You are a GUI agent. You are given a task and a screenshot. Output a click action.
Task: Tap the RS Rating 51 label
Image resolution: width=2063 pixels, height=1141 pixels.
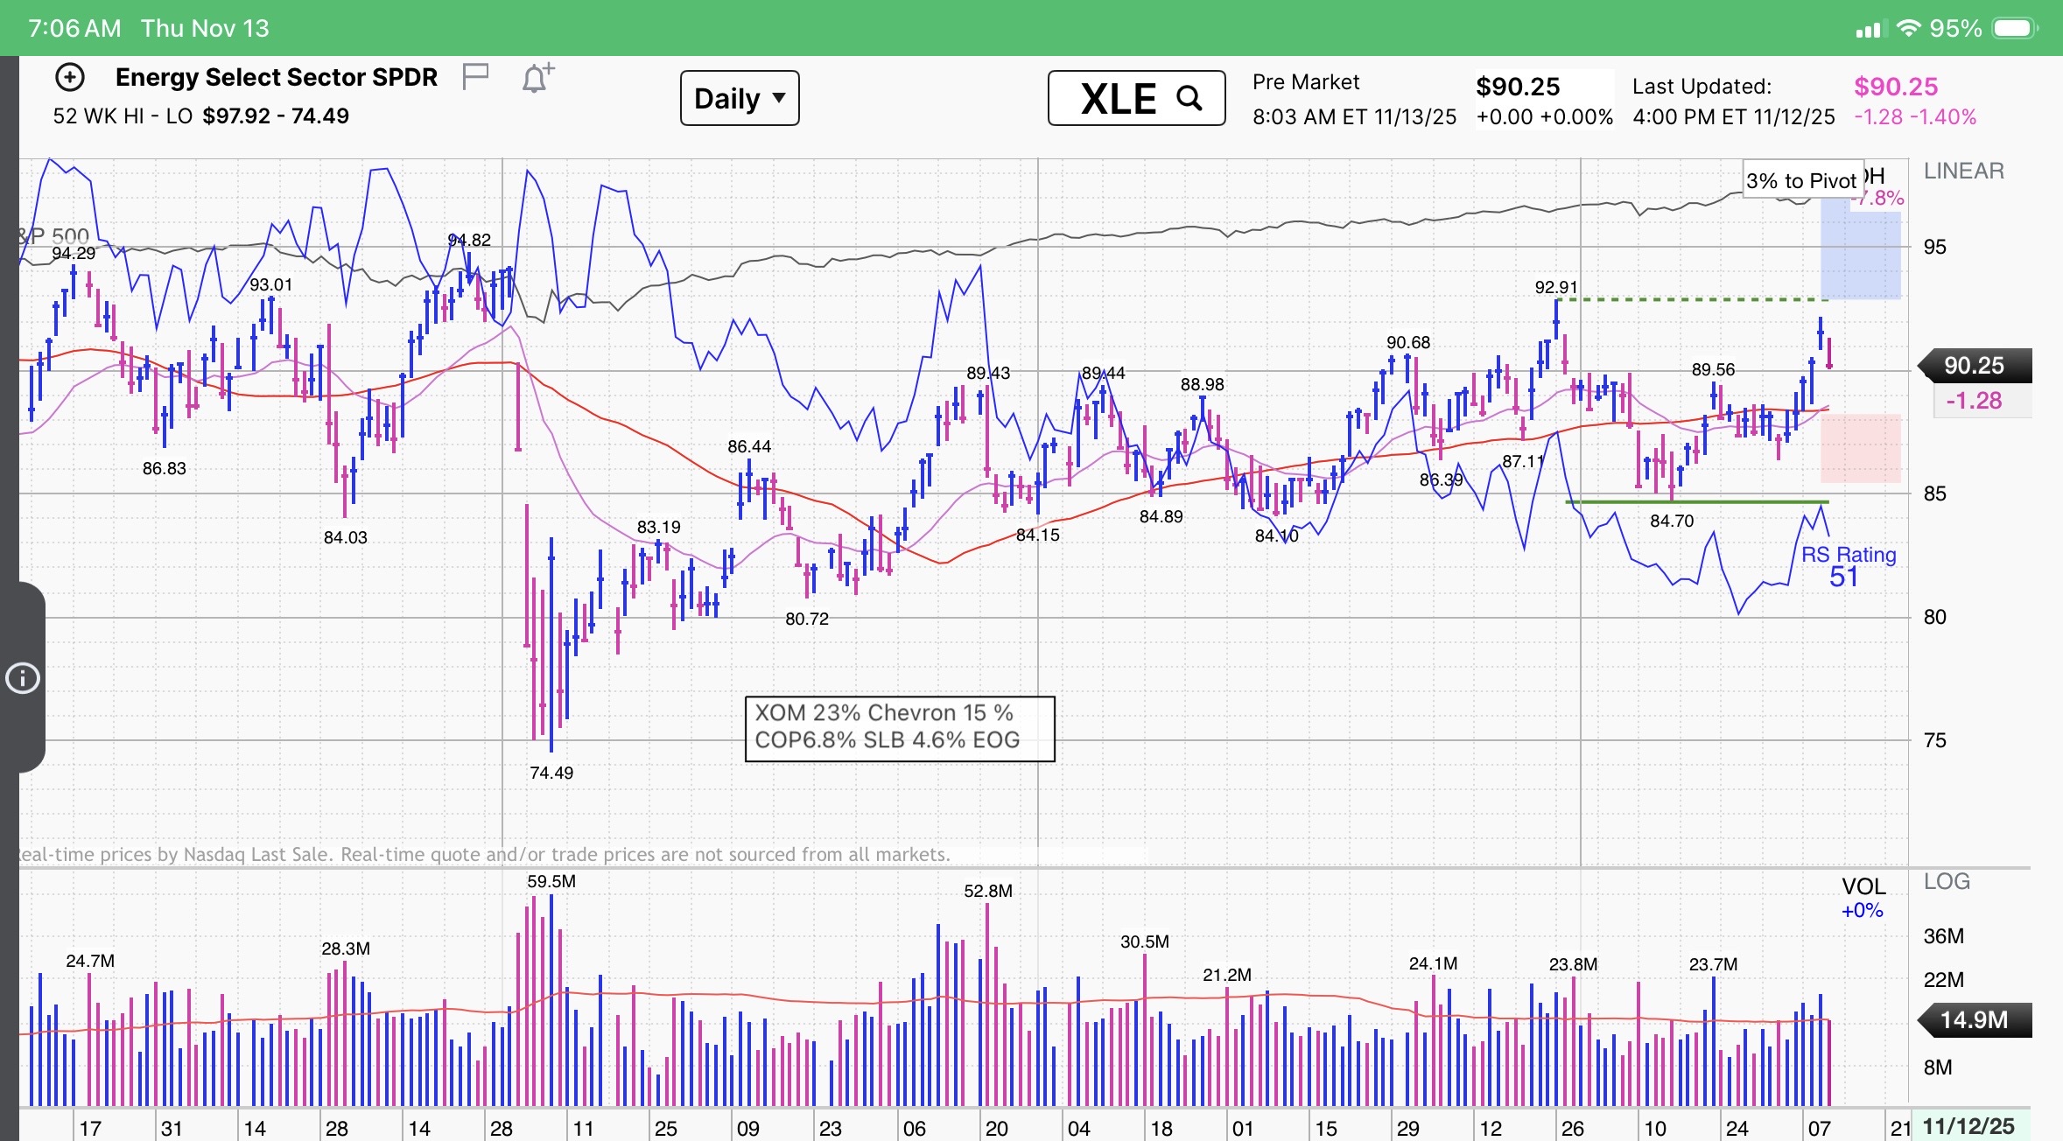(x=1848, y=565)
